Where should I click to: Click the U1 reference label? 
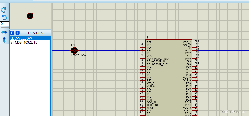pos(148,38)
